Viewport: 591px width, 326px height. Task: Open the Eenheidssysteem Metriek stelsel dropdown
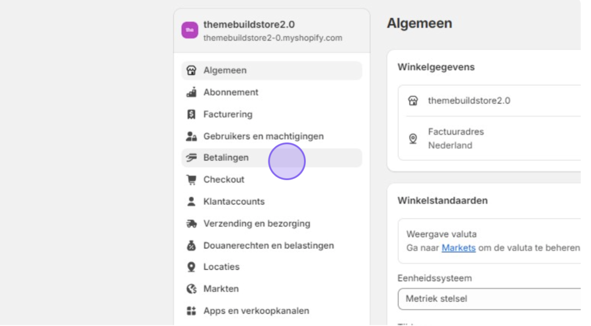point(489,299)
